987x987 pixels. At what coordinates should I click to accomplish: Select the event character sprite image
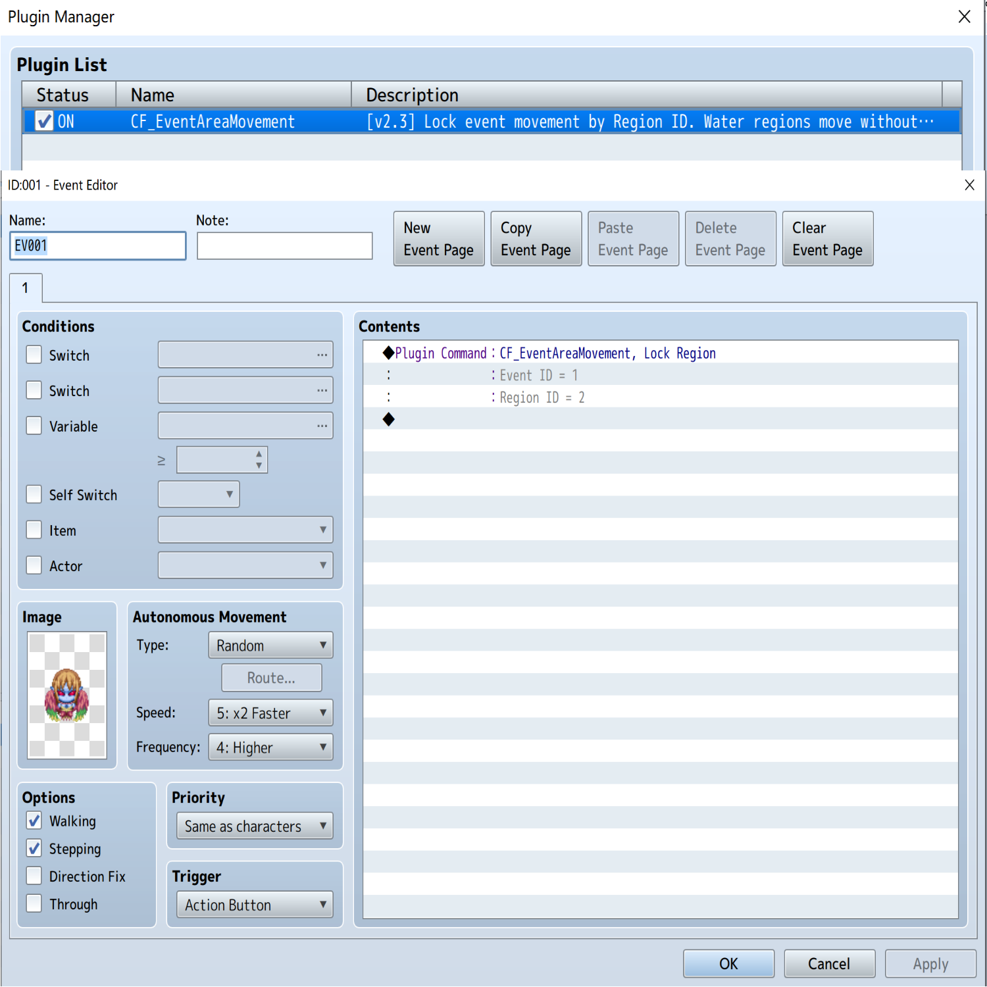pos(67,695)
